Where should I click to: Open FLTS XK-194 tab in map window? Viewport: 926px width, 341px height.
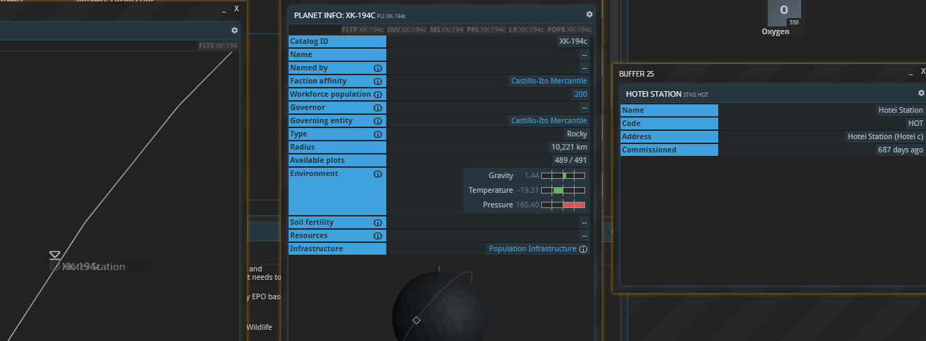pos(218,46)
